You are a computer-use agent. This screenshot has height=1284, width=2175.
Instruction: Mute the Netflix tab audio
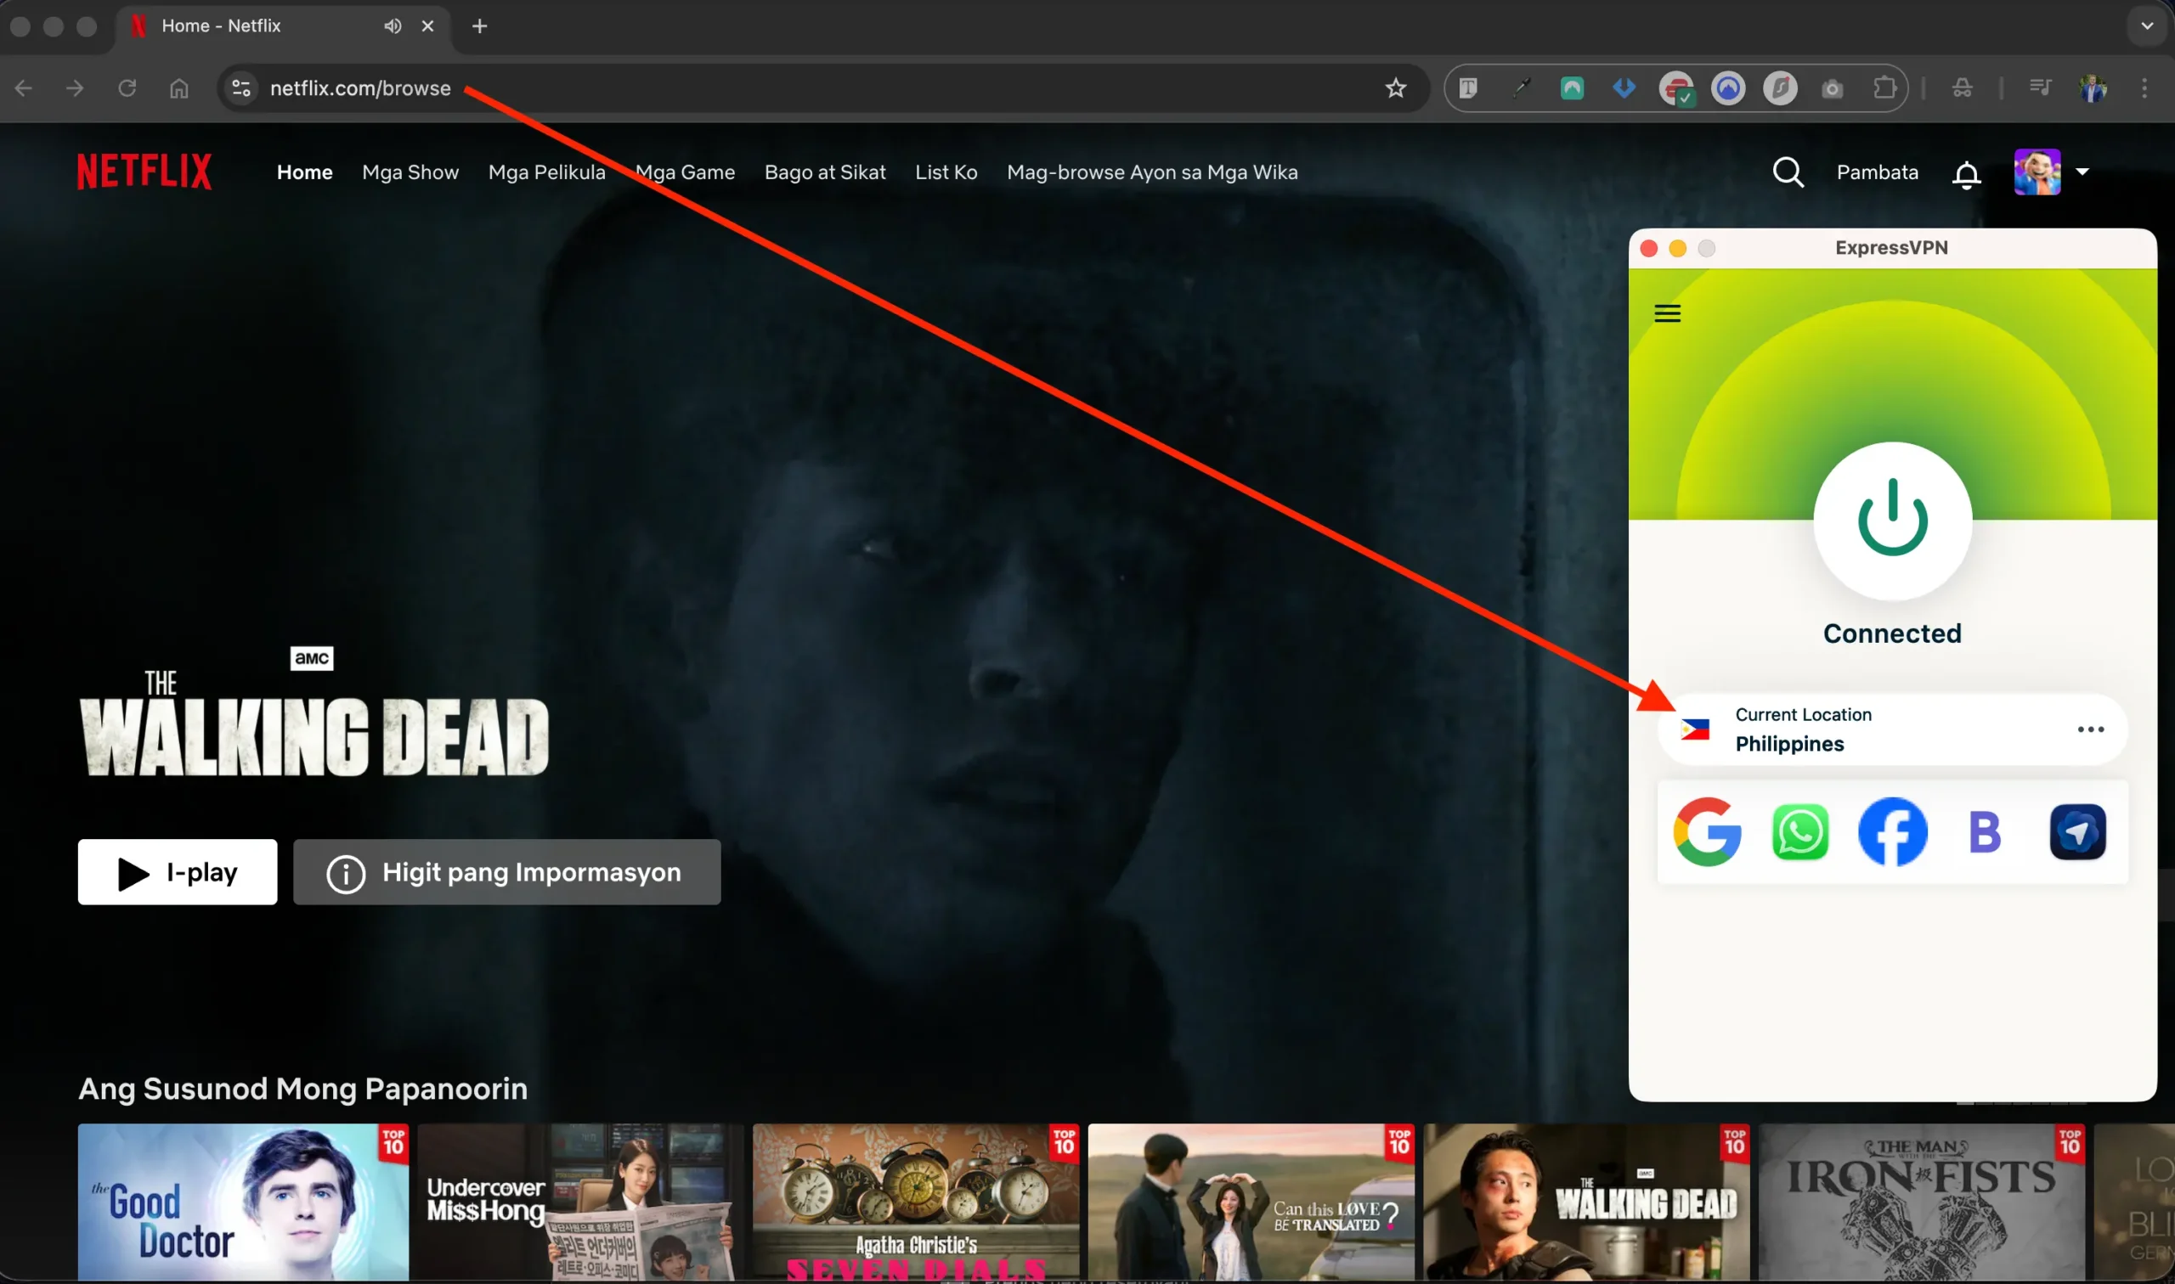pyautogui.click(x=392, y=26)
